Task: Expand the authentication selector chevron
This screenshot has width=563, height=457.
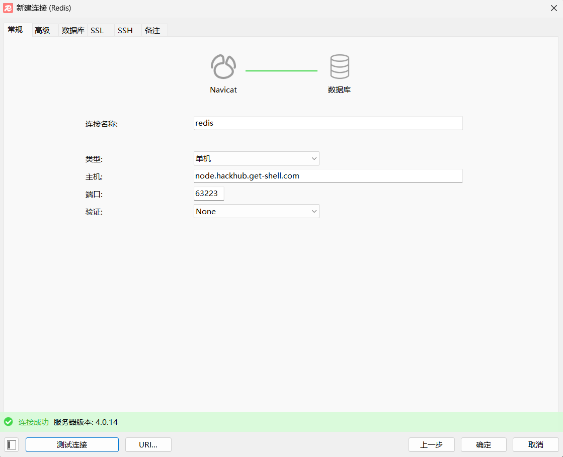Action: [x=314, y=211]
